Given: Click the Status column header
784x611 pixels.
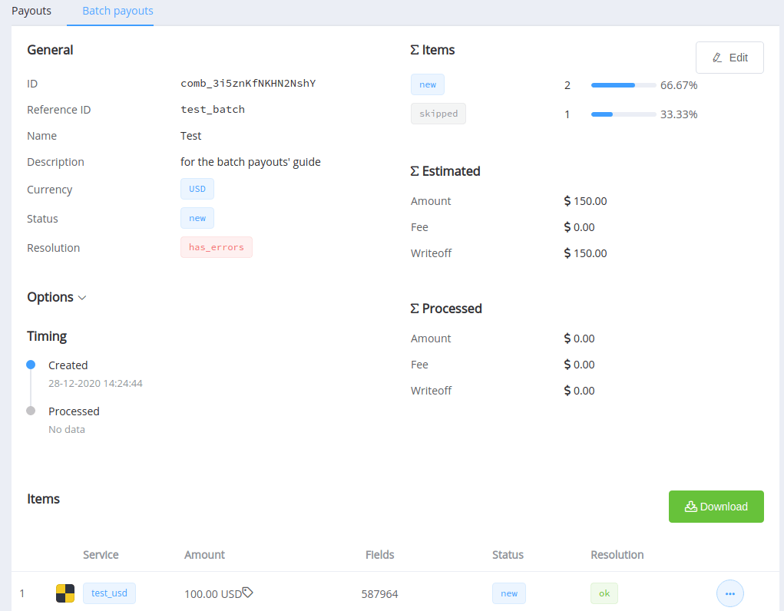Looking at the screenshot, I should [508, 555].
